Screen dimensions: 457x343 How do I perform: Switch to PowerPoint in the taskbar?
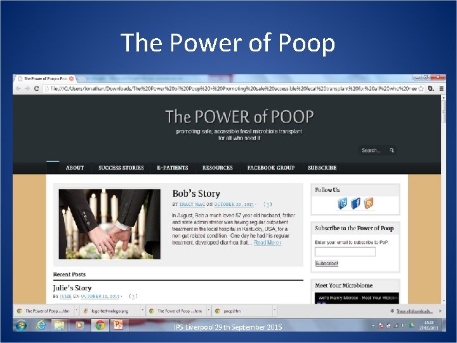(118, 325)
